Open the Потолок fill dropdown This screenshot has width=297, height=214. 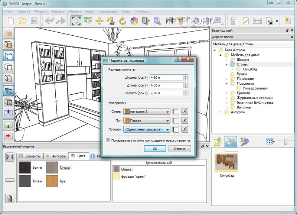click(x=147, y=129)
